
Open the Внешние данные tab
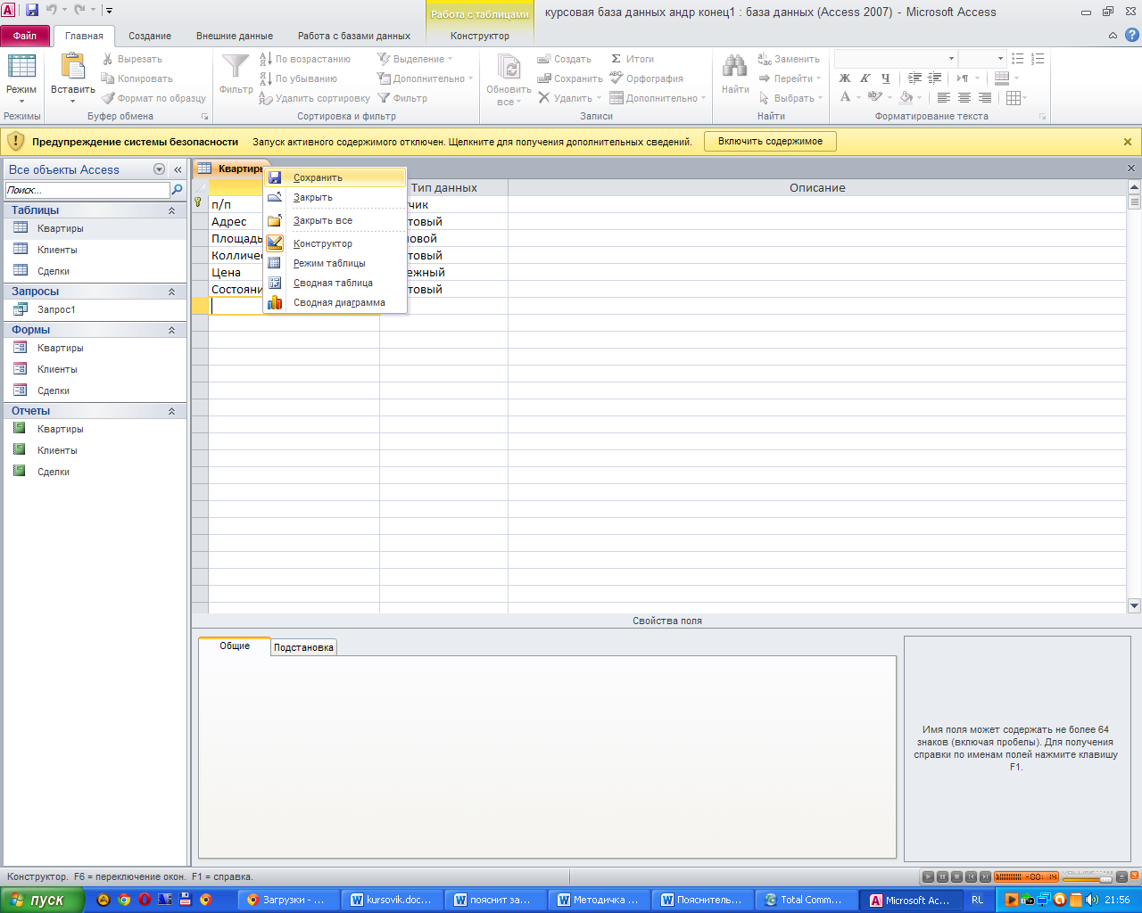pyautogui.click(x=235, y=36)
